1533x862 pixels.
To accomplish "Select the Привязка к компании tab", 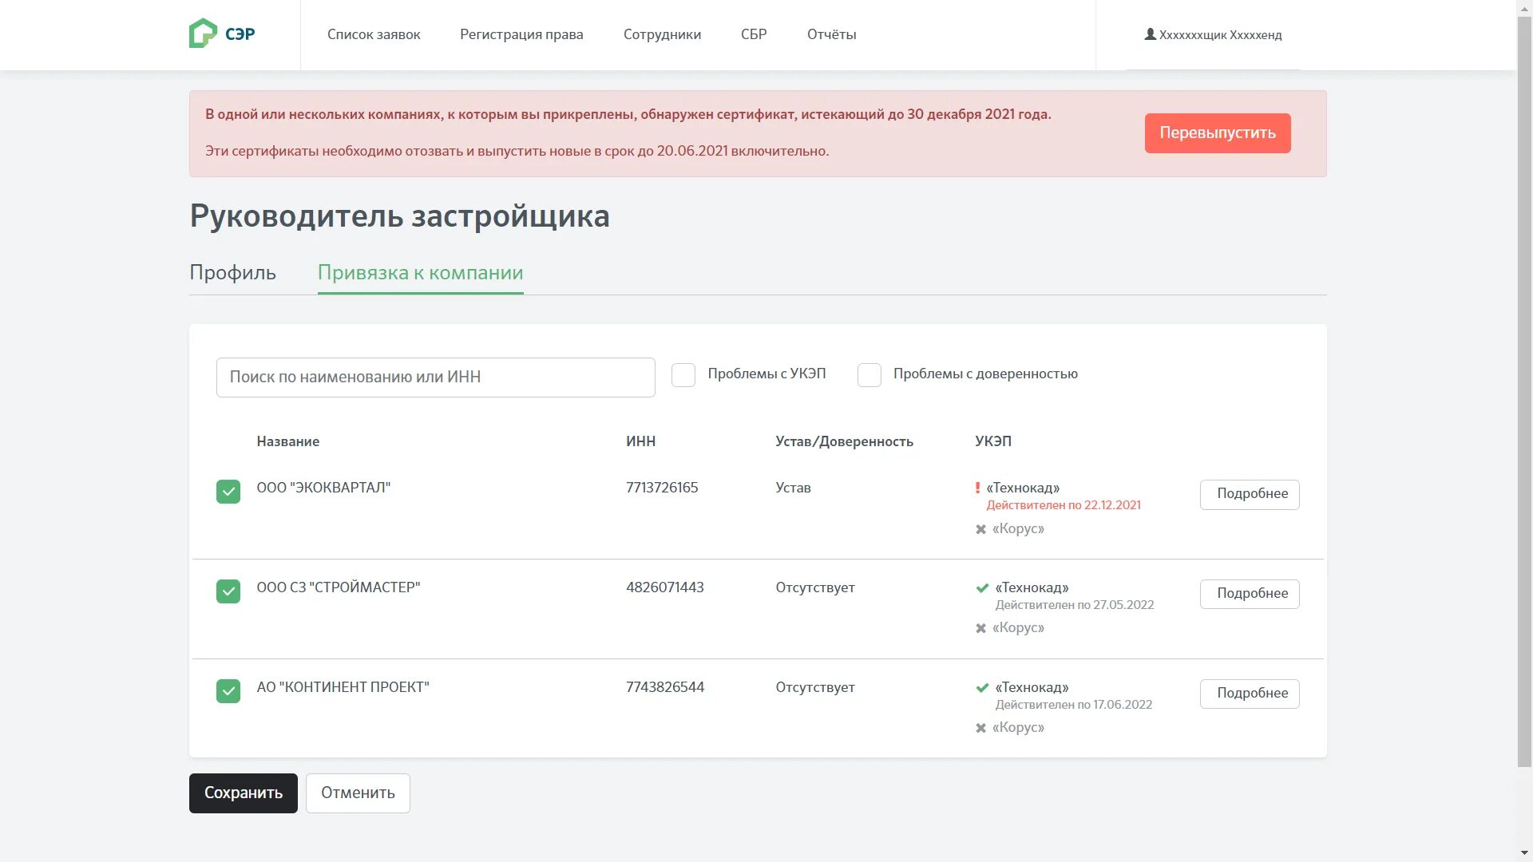I will coord(421,272).
